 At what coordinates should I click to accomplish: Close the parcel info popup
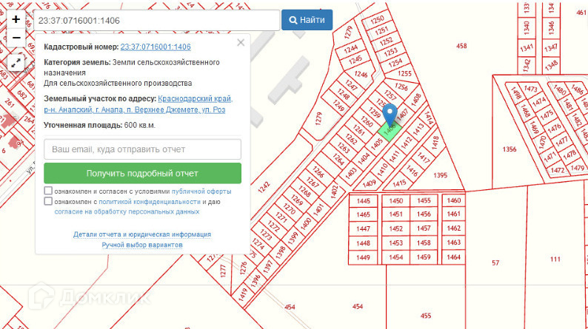pos(241,43)
